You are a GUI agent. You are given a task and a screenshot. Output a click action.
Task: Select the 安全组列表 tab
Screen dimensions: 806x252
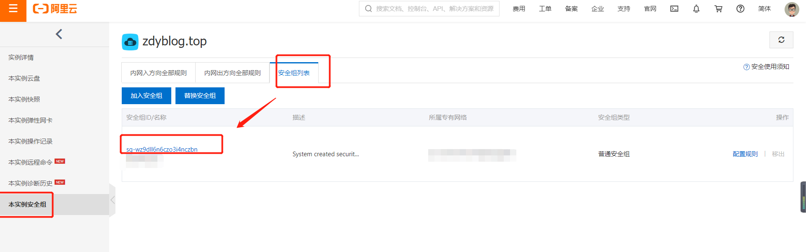pos(294,73)
